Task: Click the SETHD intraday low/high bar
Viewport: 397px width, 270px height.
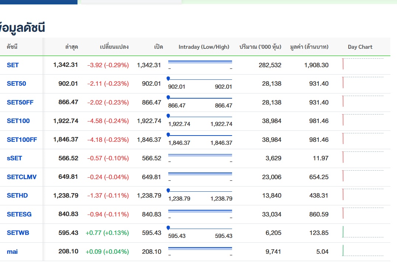Action: (200, 191)
